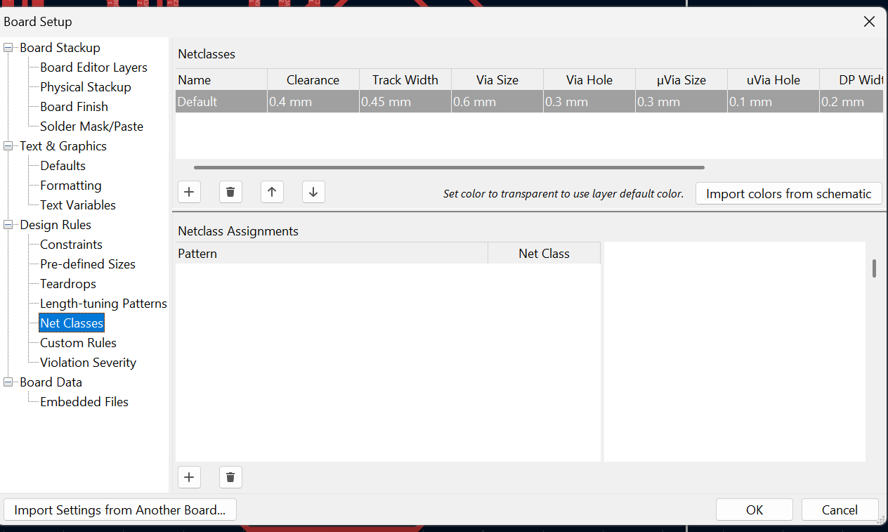This screenshot has width=888, height=532.
Task: Move the Default netclass up
Action: [272, 191]
